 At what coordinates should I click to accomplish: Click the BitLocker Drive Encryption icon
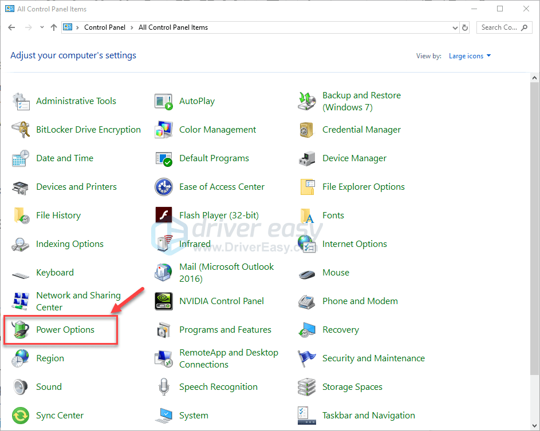tap(21, 130)
